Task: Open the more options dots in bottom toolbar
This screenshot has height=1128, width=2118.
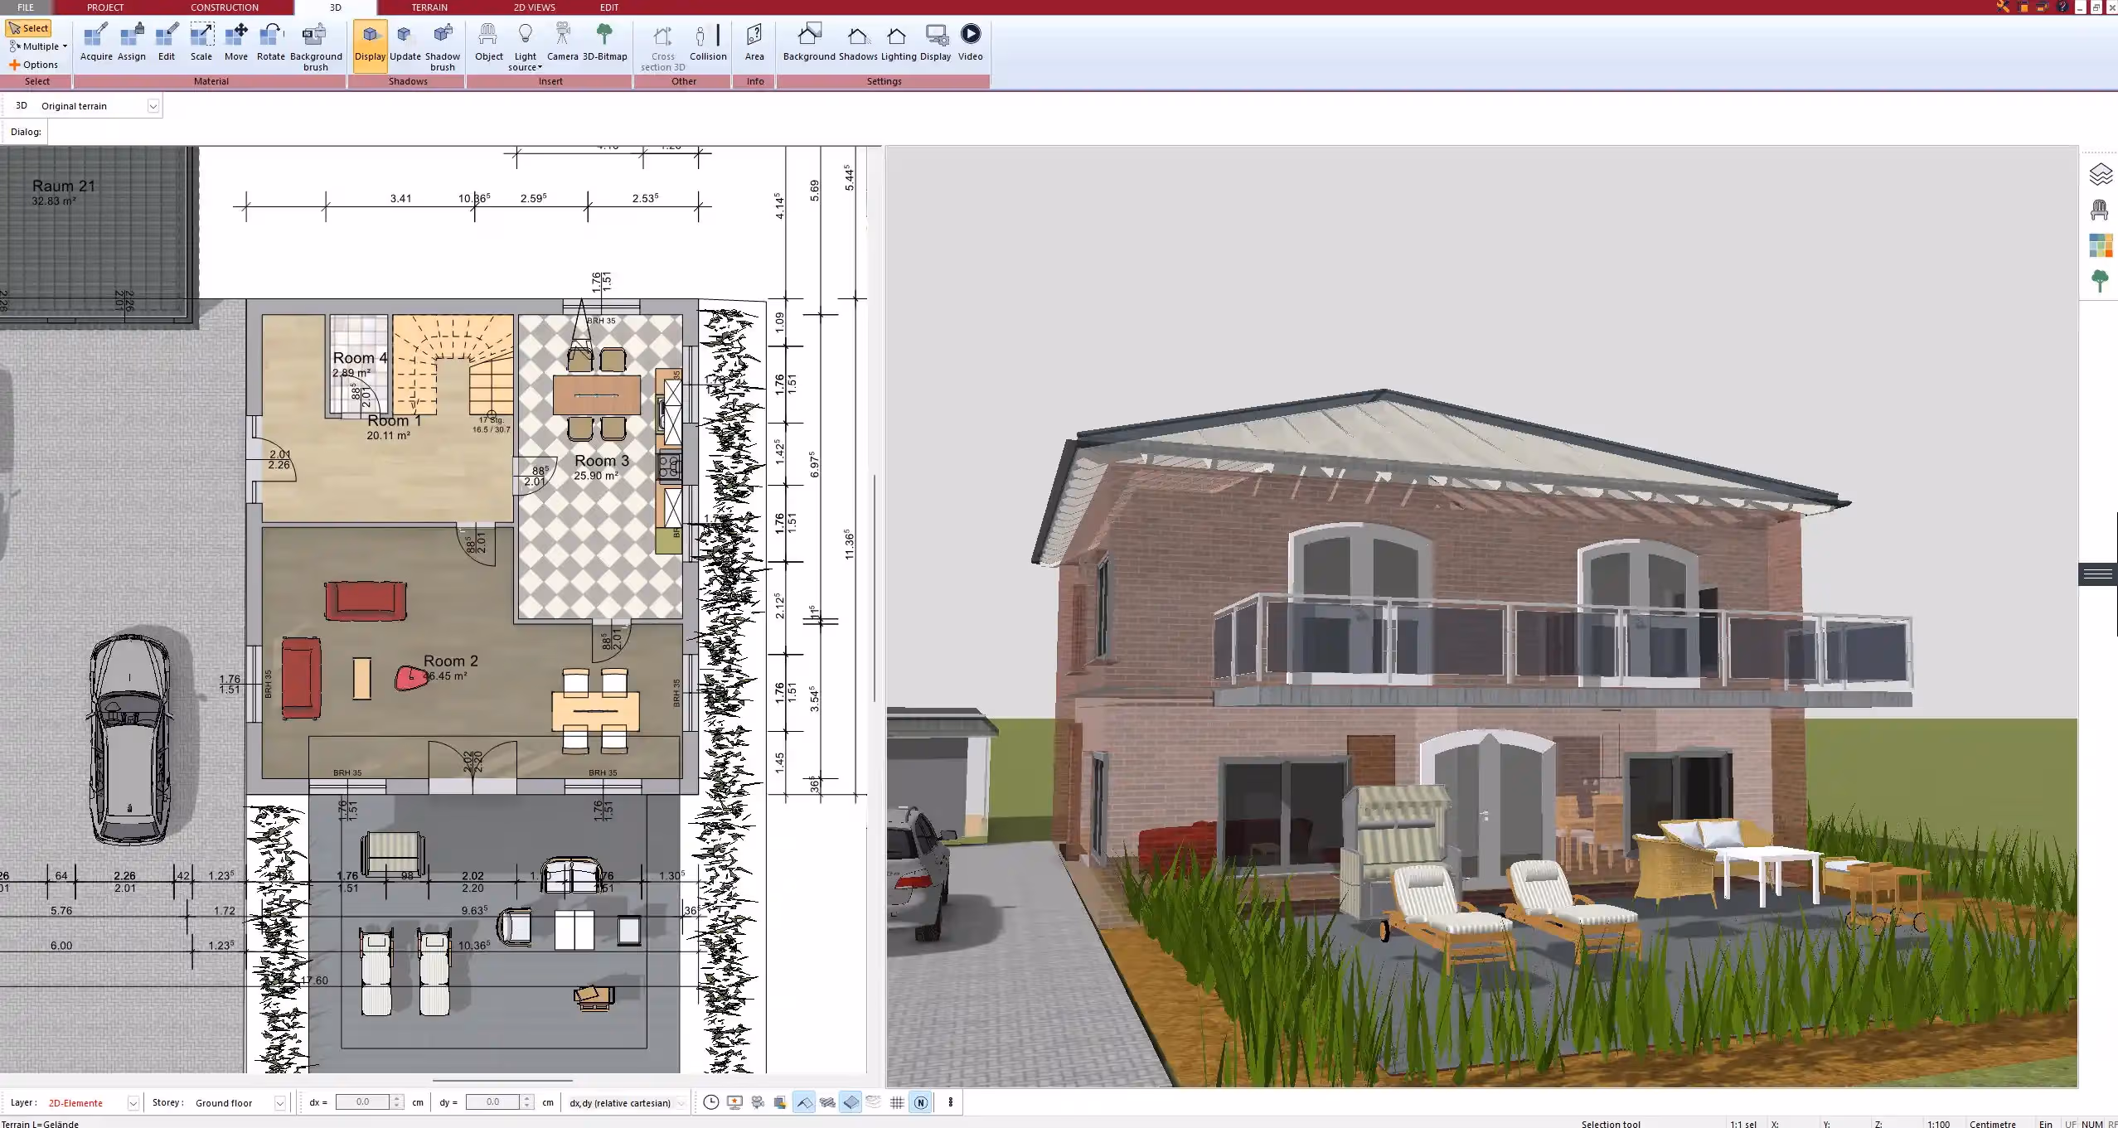Action: (950, 1102)
